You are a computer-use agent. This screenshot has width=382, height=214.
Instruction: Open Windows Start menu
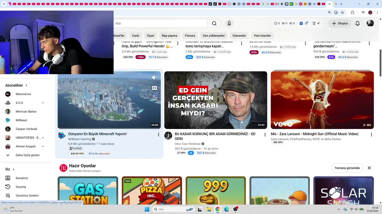click(x=147, y=209)
